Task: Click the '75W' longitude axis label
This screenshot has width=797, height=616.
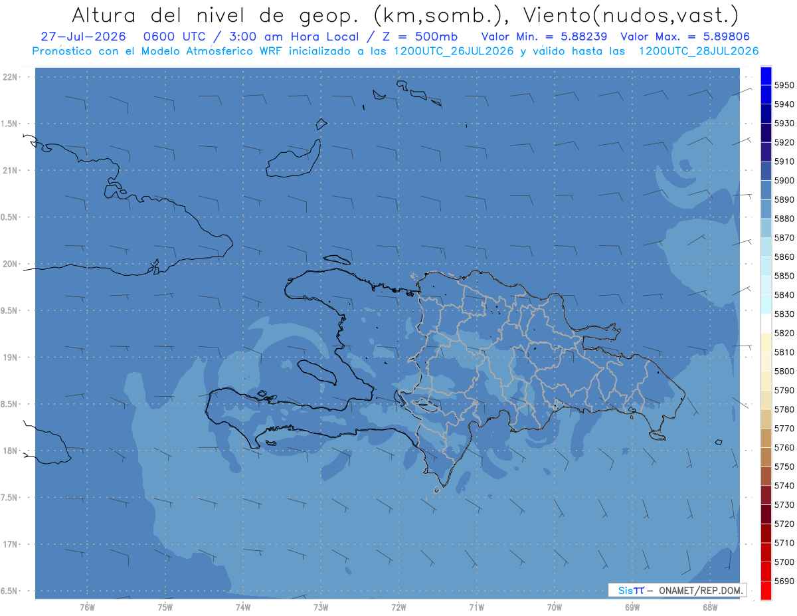Action: [x=165, y=607]
